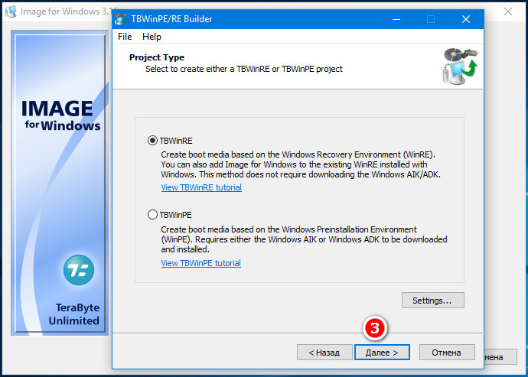Click the 'Select to create either a TBWinRE' subtitle
The image size is (528, 377).
pyautogui.click(x=244, y=69)
